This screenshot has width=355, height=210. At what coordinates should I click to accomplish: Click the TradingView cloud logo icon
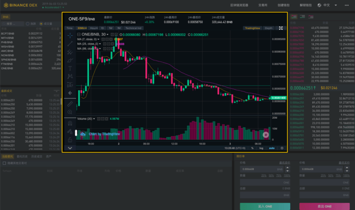click(x=83, y=134)
